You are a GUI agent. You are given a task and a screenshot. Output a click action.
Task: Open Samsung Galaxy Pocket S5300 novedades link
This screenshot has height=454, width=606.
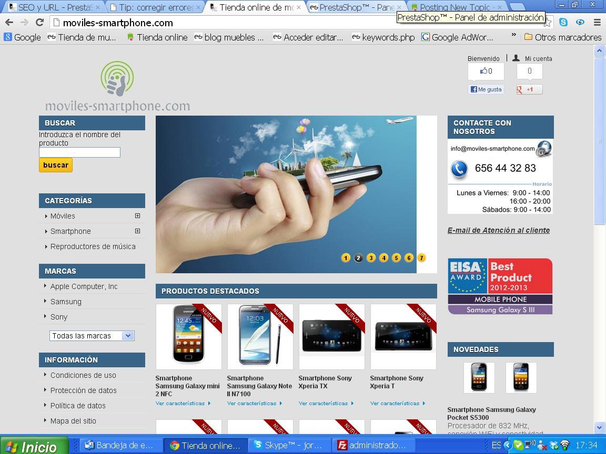pos(492,414)
